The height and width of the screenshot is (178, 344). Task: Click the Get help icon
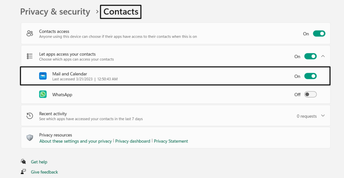click(x=23, y=162)
